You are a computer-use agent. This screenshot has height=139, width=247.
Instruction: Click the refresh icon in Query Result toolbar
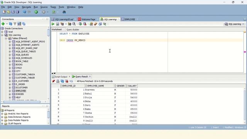(62, 81)
